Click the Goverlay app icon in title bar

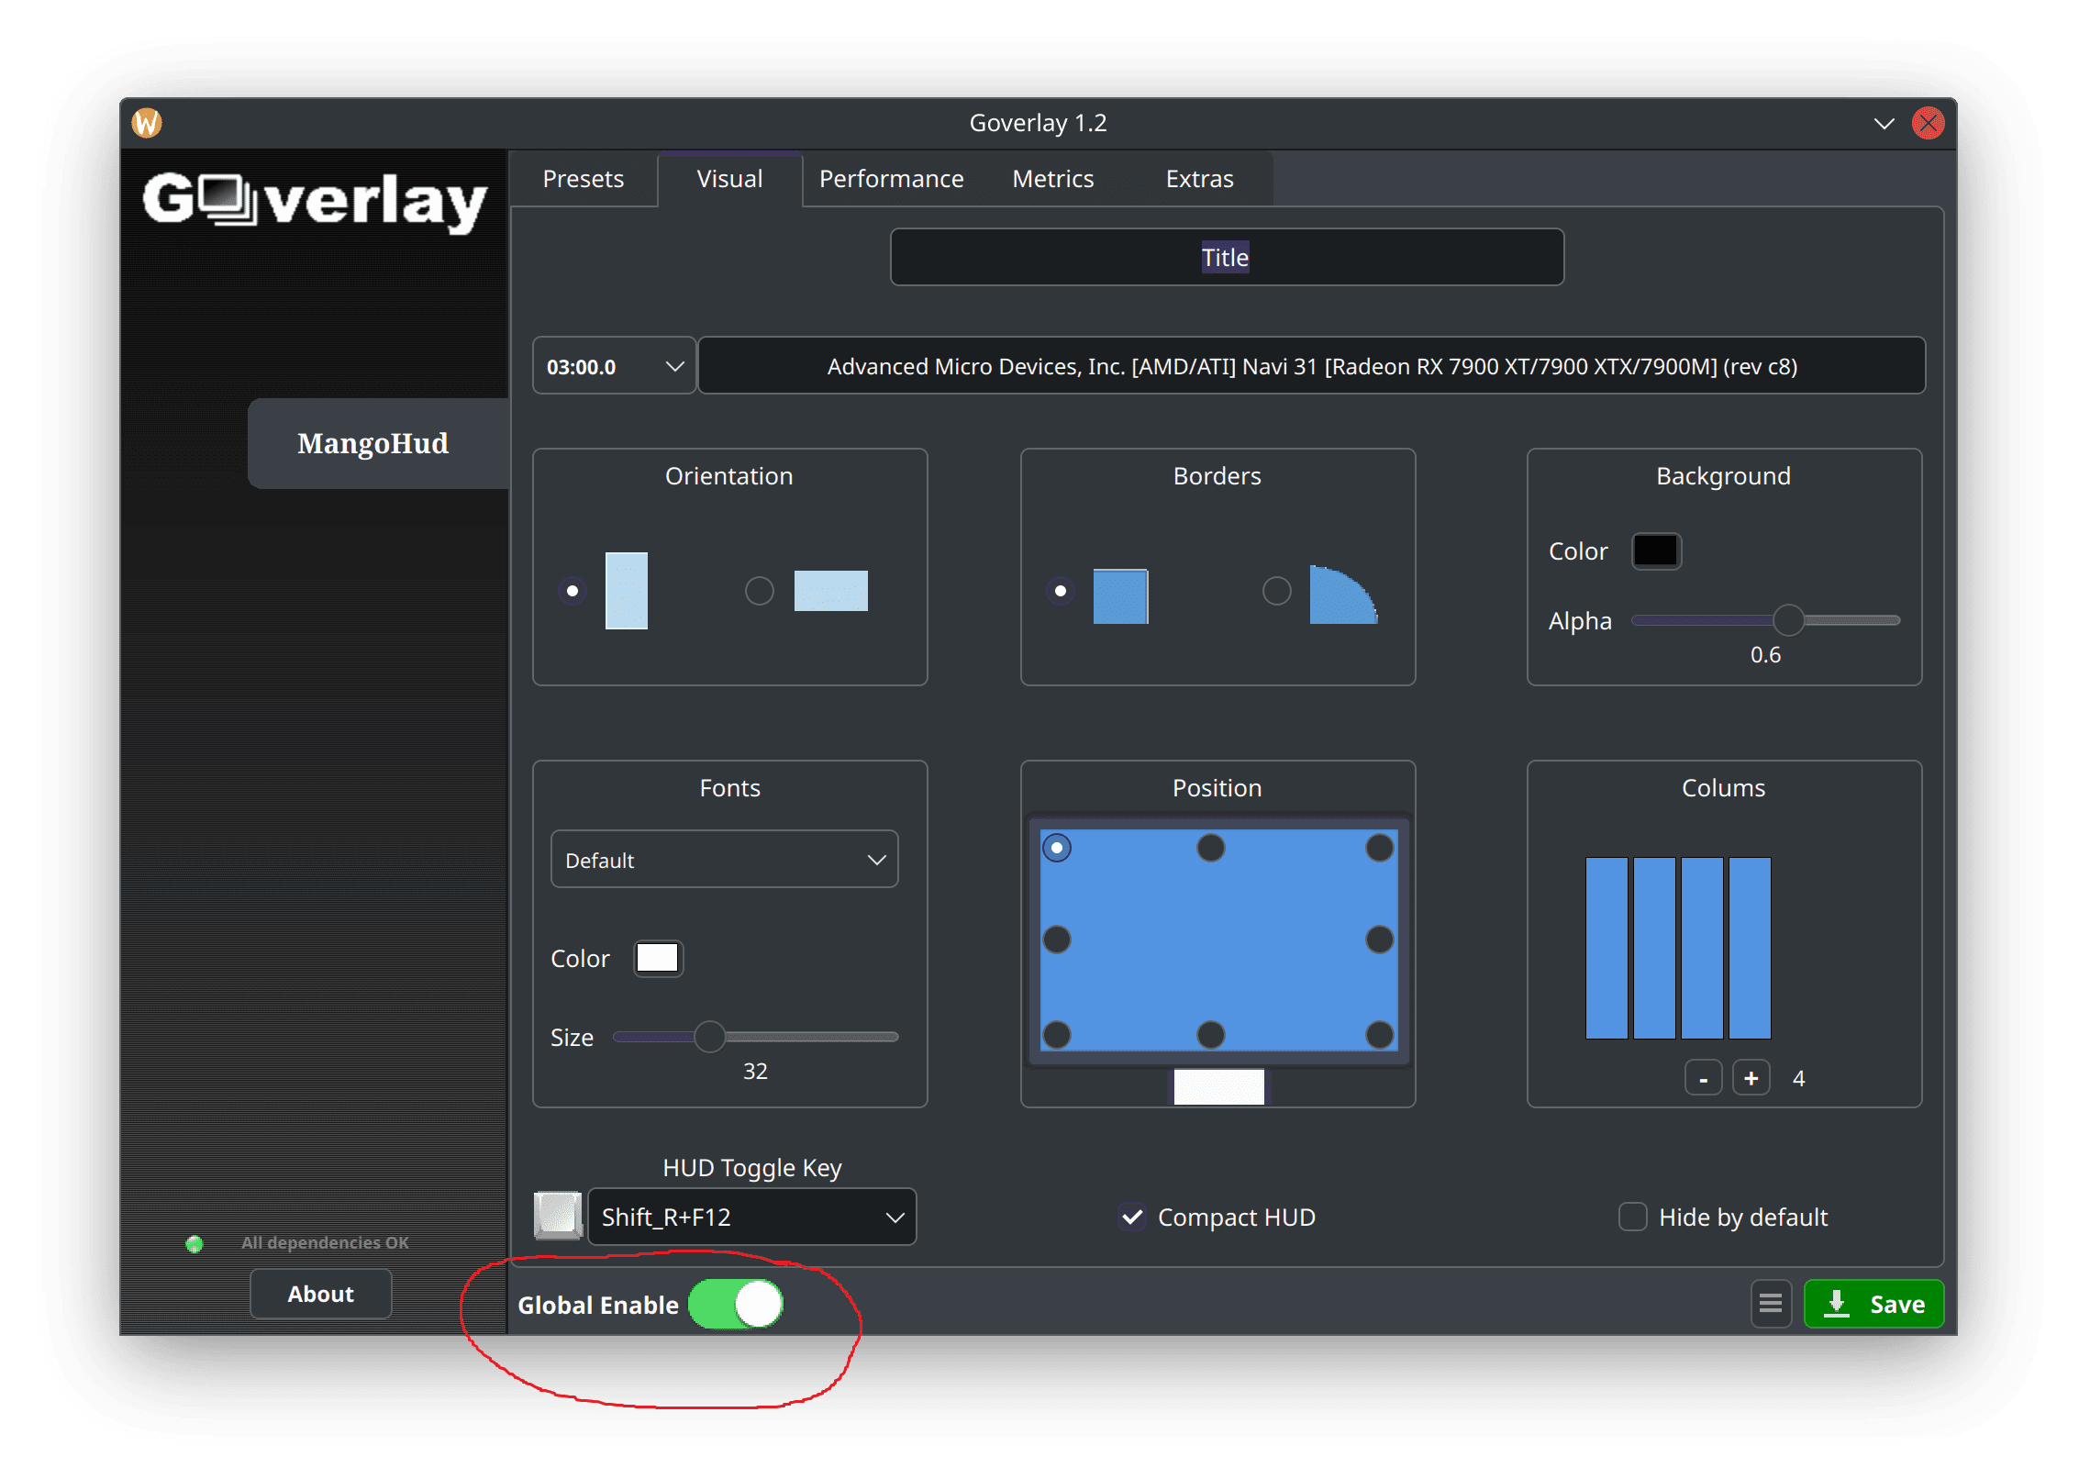pos(147,123)
